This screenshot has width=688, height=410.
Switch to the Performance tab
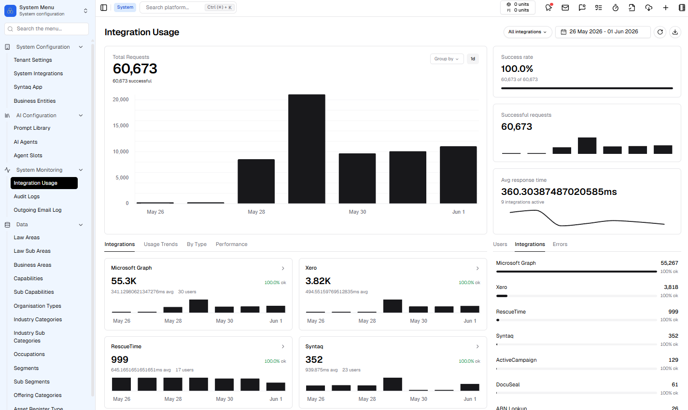point(231,244)
